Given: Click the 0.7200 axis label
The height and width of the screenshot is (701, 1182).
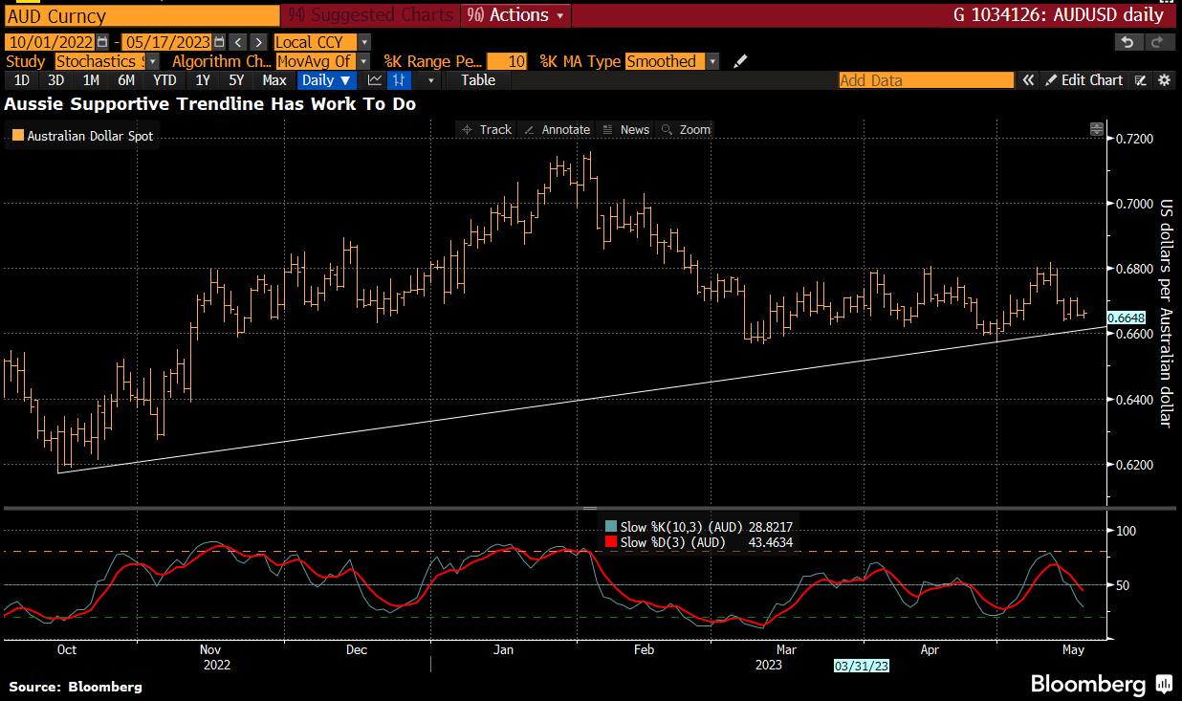Looking at the screenshot, I should (1134, 139).
